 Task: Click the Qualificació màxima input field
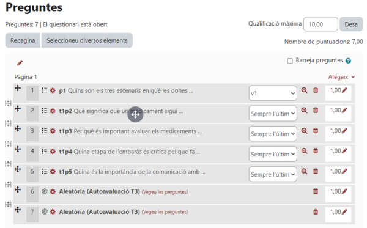[321, 24]
